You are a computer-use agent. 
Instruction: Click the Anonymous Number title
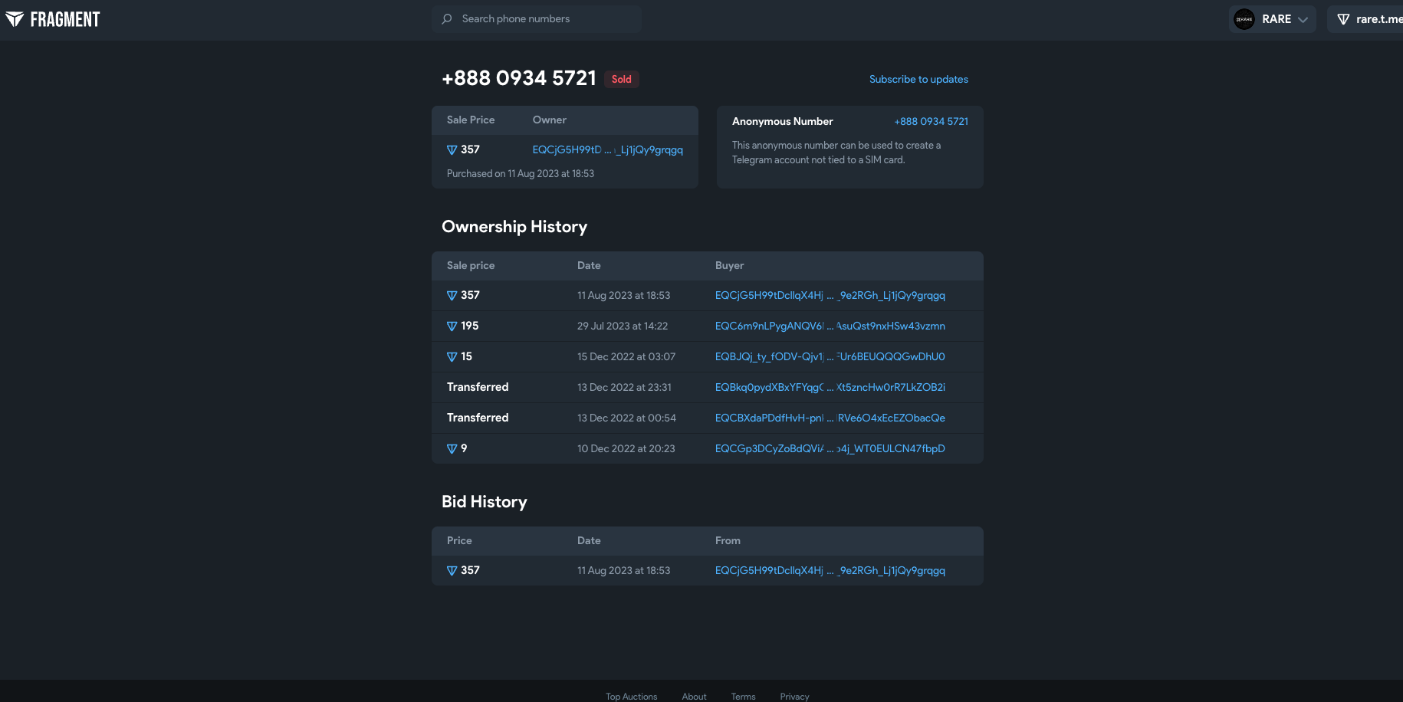pyautogui.click(x=783, y=122)
